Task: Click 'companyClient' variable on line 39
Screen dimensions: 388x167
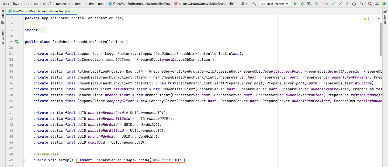Action: click(121, 101)
